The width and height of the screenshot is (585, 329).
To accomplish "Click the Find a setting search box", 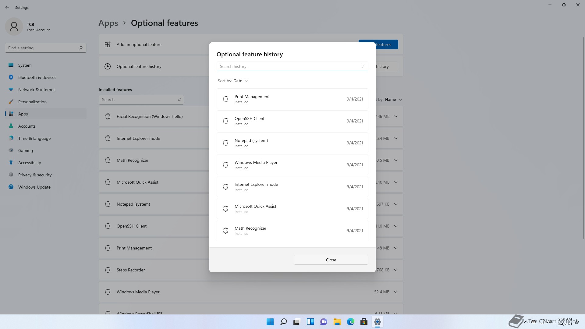I will 46,48.
